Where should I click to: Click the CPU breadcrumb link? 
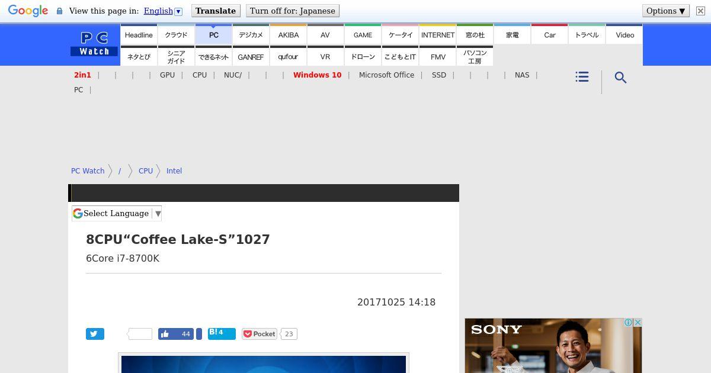pos(146,171)
